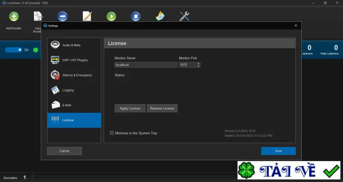343x182 pixels.
Task: Click the edit encoder pencil icon
Action: [87, 16]
